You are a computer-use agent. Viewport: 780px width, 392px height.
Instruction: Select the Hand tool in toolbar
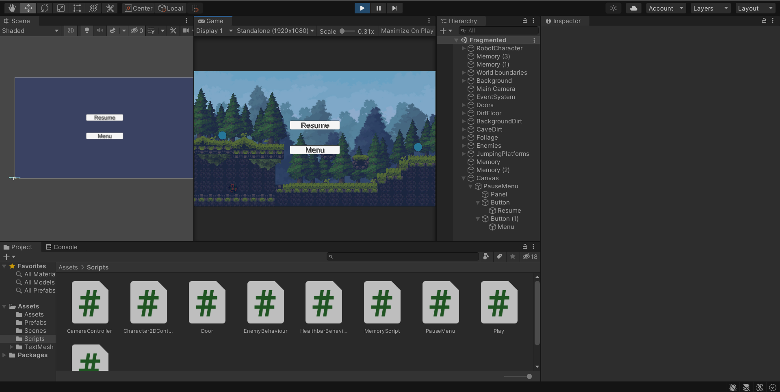point(12,8)
